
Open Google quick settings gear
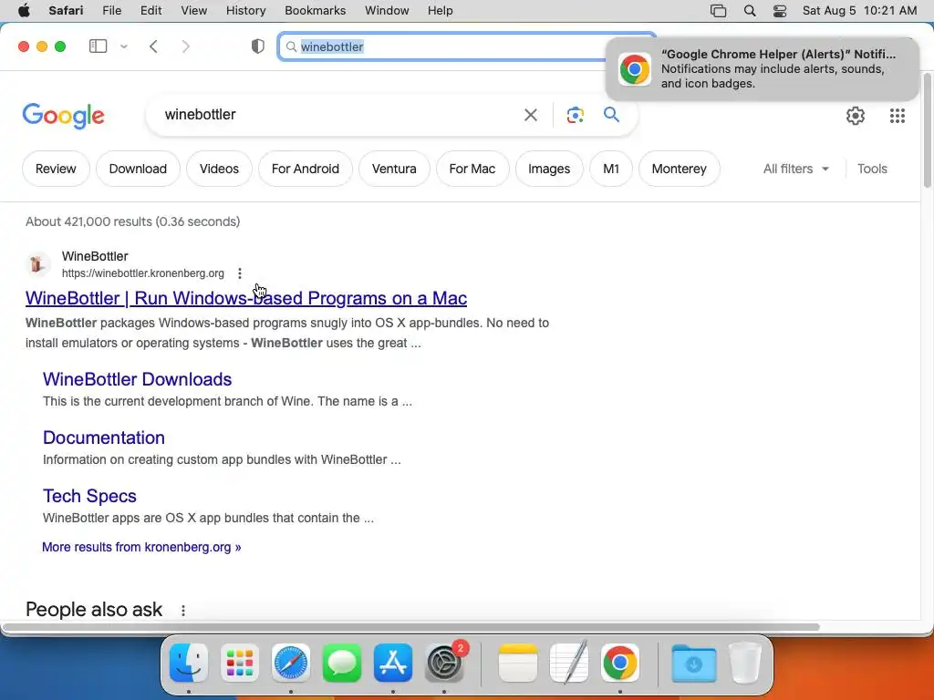[x=856, y=116]
